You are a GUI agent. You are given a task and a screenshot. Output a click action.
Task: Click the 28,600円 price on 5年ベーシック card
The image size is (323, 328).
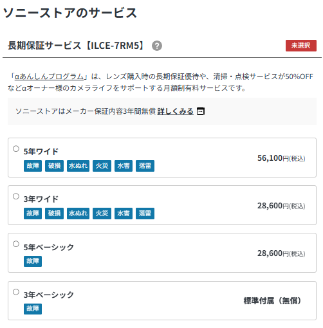pos(281,253)
